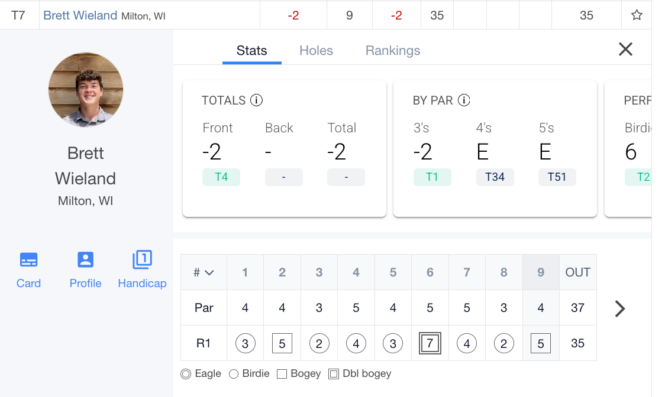665x397 pixels.
Task: Click the OUT column header
Action: click(577, 272)
